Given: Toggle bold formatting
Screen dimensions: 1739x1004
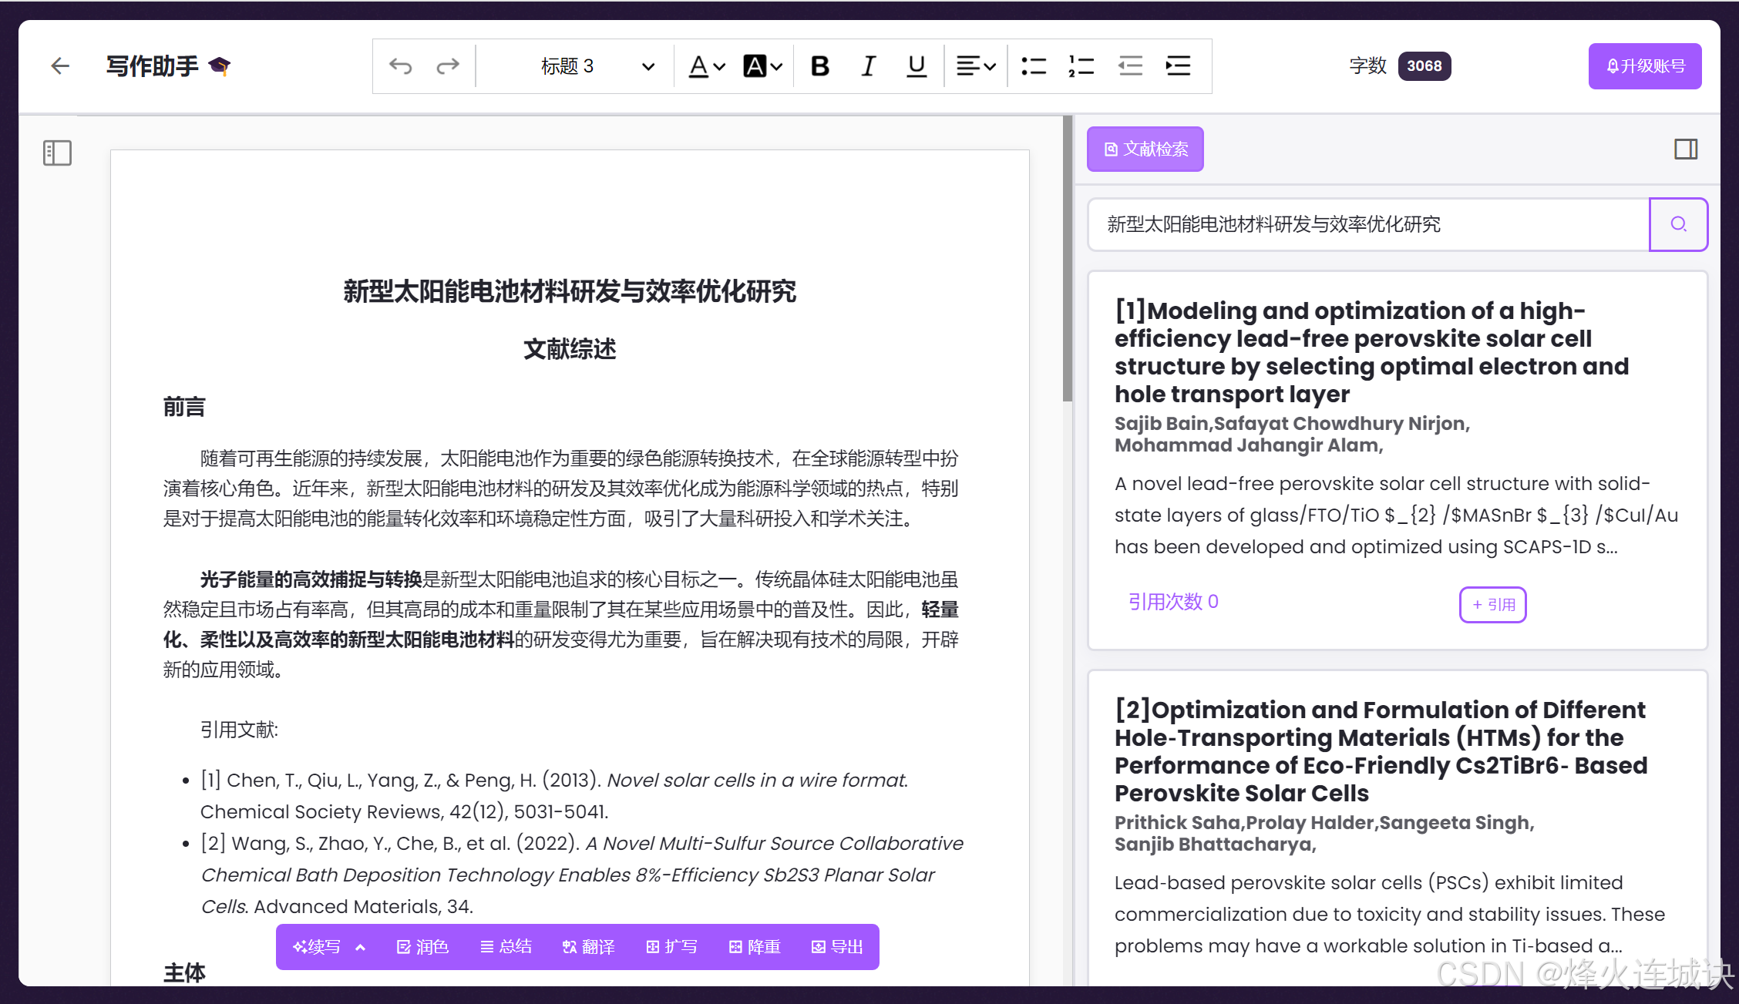Looking at the screenshot, I should pyautogui.click(x=820, y=66).
